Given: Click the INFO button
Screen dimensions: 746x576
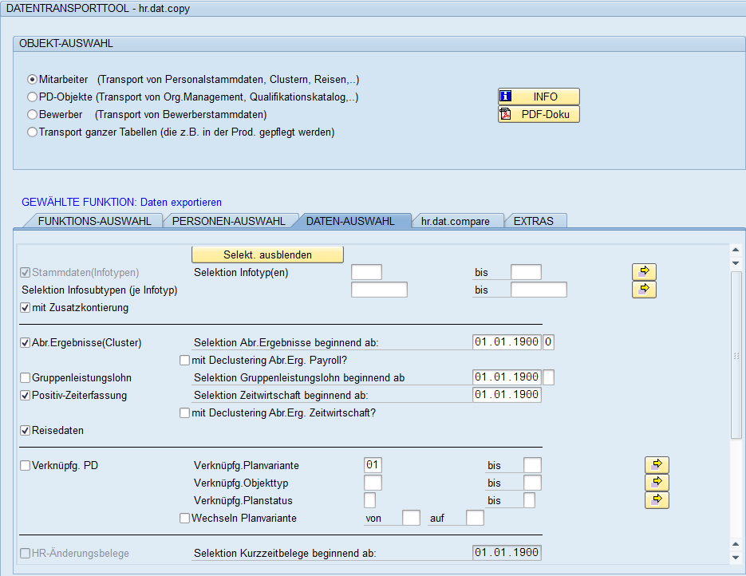Looking at the screenshot, I should tap(539, 97).
